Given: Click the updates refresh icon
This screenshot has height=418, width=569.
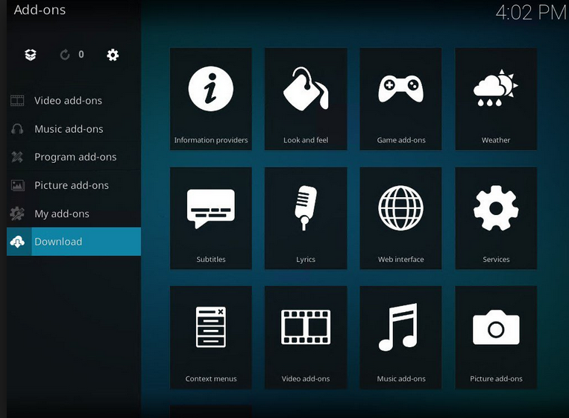Looking at the screenshot, I should point(65,54).
